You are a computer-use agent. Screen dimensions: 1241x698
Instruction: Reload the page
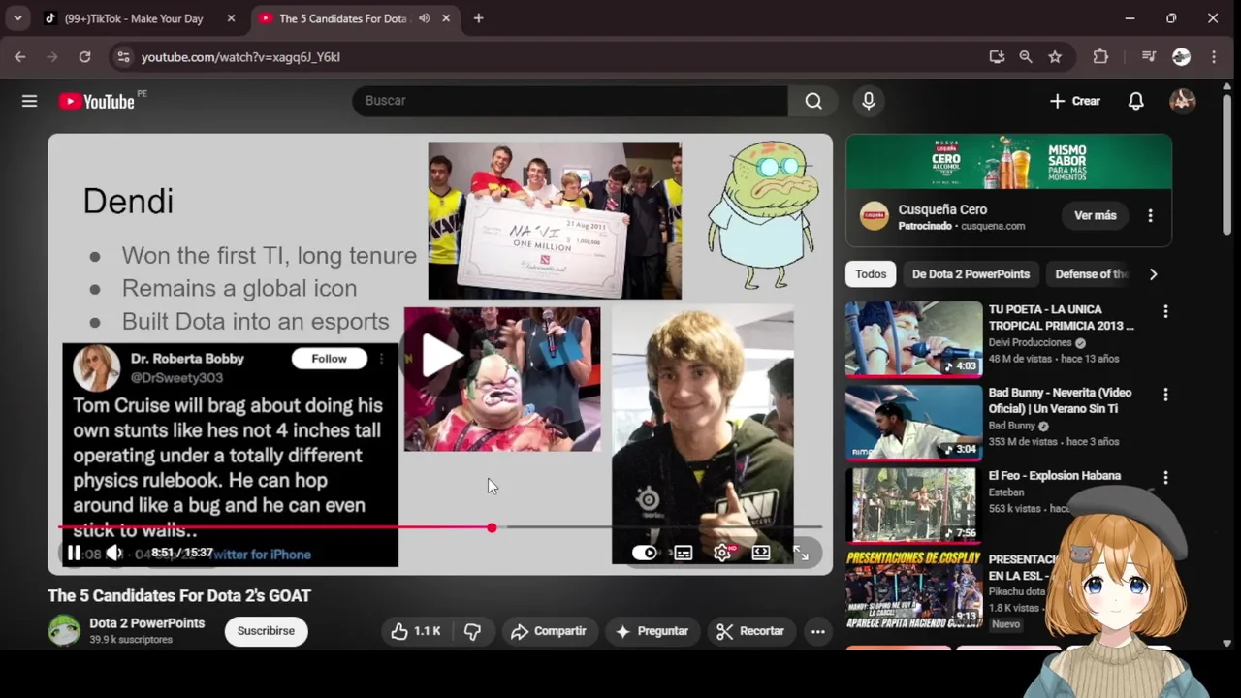[85, 57]
